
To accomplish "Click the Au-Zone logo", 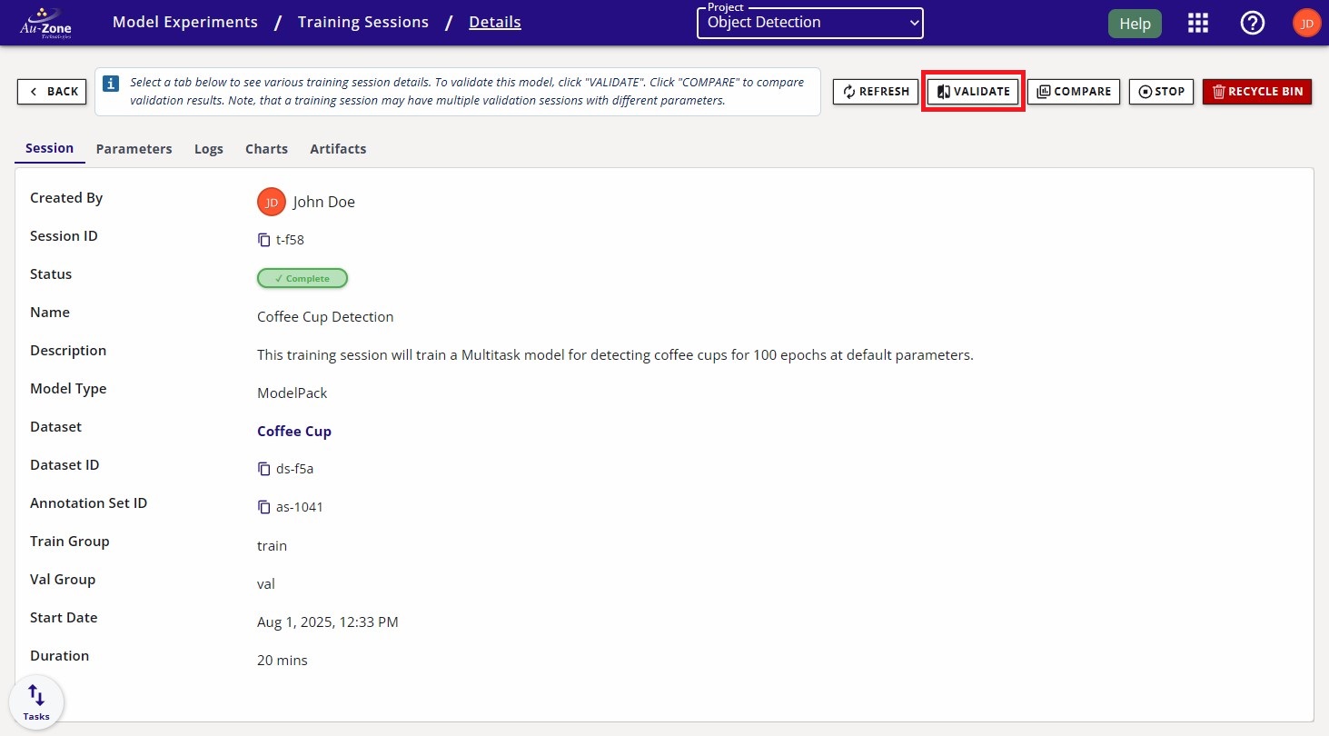I will [x=44, y=21].
